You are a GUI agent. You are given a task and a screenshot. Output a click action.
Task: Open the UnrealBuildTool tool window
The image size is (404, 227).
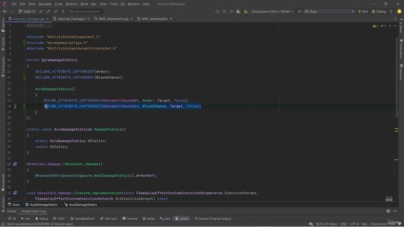point(83,219)
